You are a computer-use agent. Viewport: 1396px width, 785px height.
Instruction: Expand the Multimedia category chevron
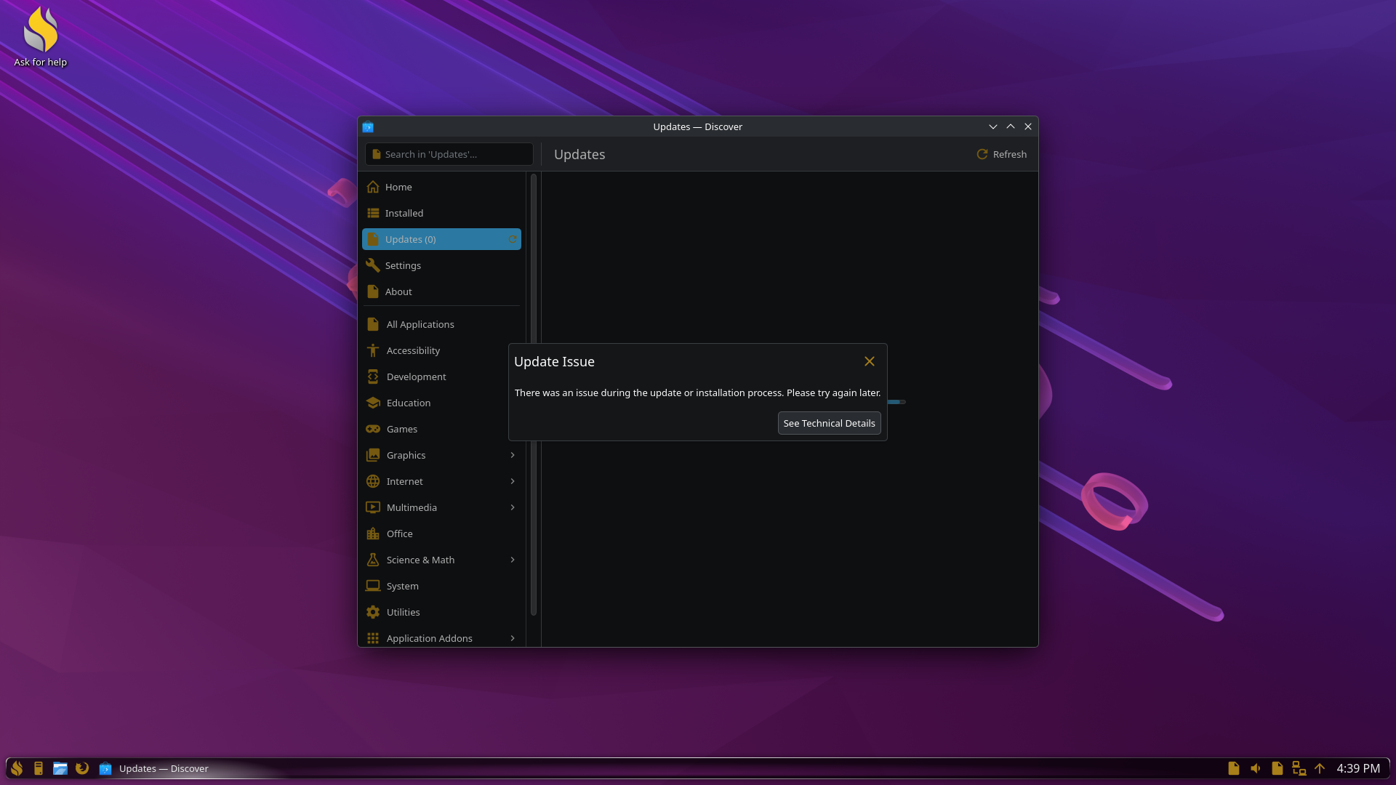click(513, 507)
